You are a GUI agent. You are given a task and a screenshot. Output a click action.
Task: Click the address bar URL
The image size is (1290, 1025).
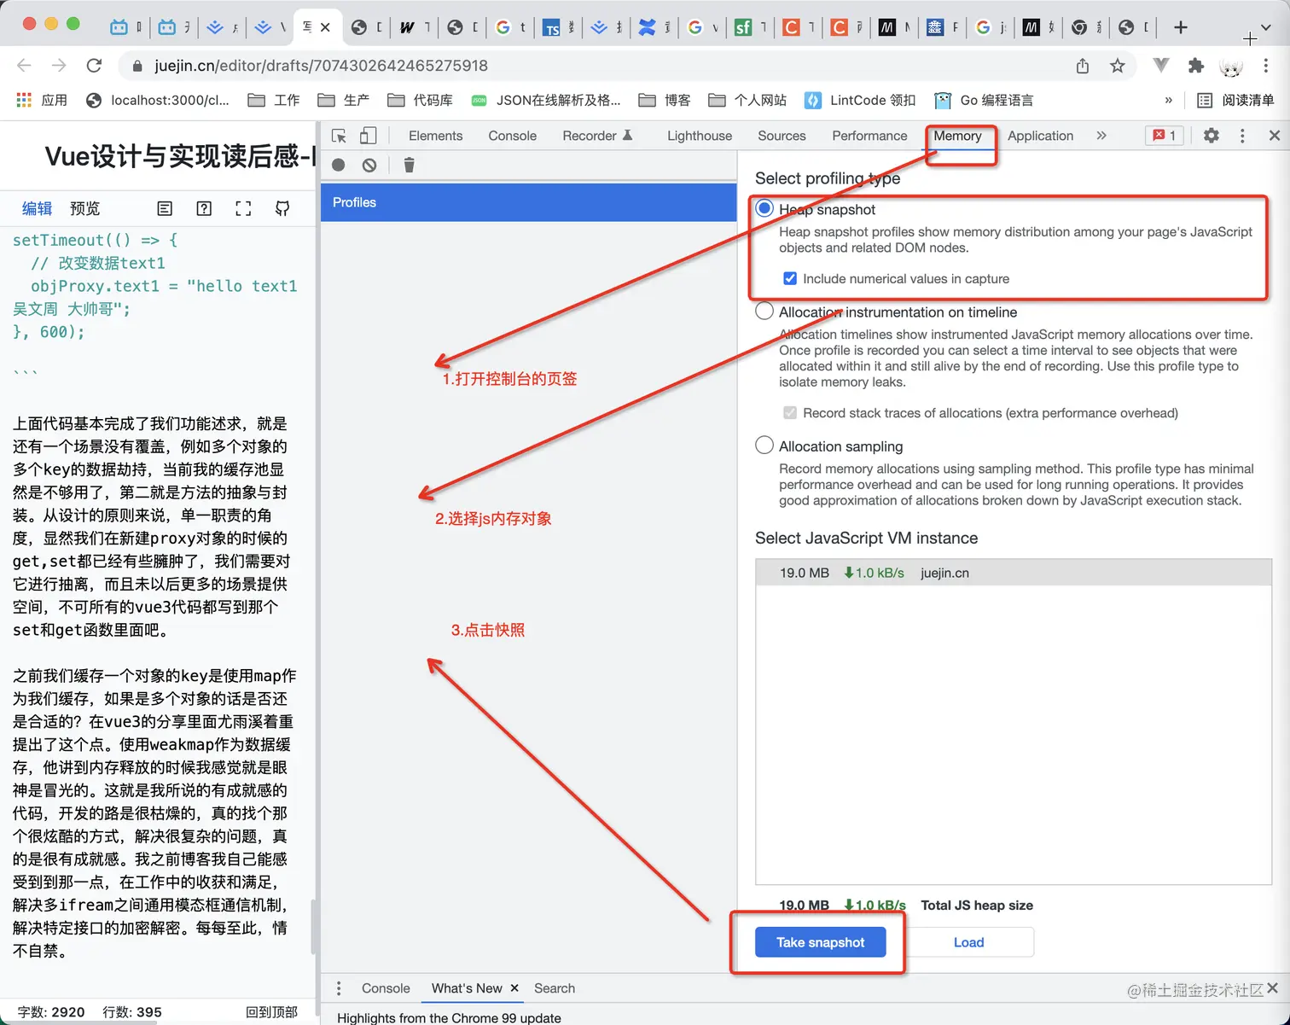(x=321, y=66)
